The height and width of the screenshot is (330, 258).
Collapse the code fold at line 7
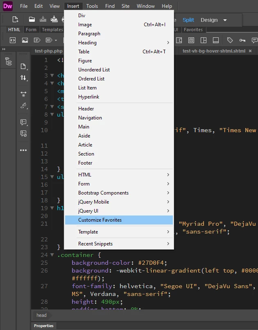52,106
